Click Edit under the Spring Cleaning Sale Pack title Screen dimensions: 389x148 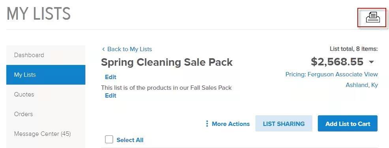click(x=111, y=77)
